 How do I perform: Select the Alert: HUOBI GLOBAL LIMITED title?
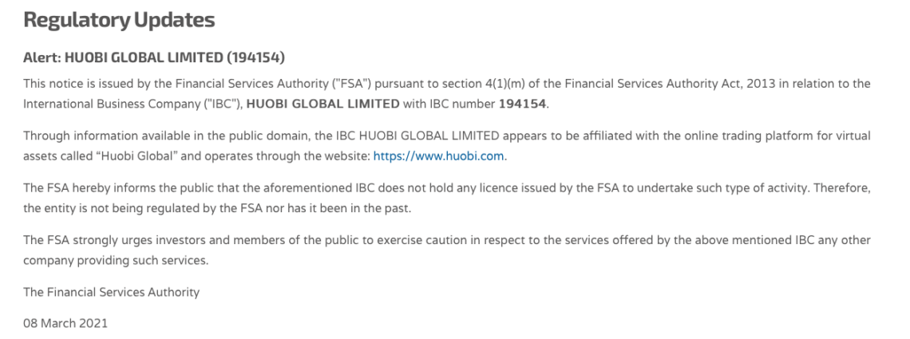tap(154, 57)
